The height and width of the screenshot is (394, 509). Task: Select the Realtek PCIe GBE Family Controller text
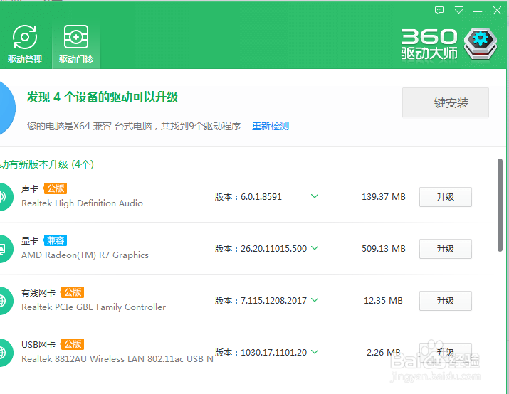click(x=93, y=307)
